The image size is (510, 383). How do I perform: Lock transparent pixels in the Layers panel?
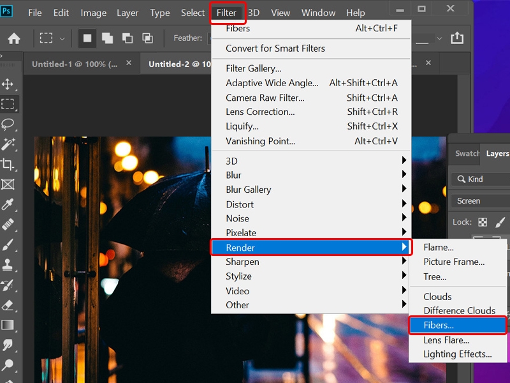[x=483, y=222]
